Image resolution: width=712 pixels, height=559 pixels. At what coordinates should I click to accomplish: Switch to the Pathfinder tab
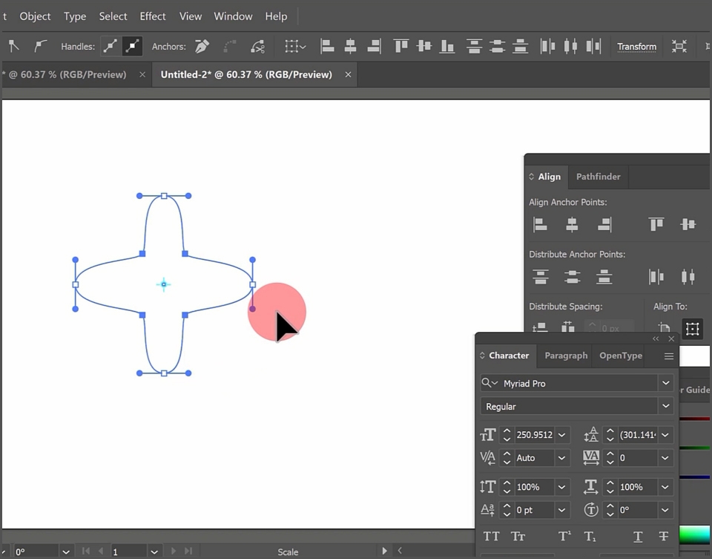598,177
